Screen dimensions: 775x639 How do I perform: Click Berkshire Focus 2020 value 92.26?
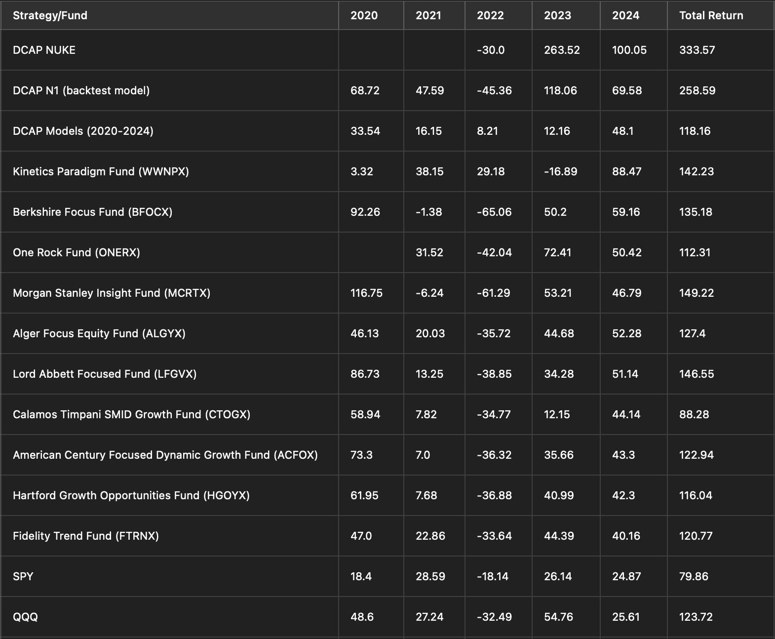[x=365, y=212]
